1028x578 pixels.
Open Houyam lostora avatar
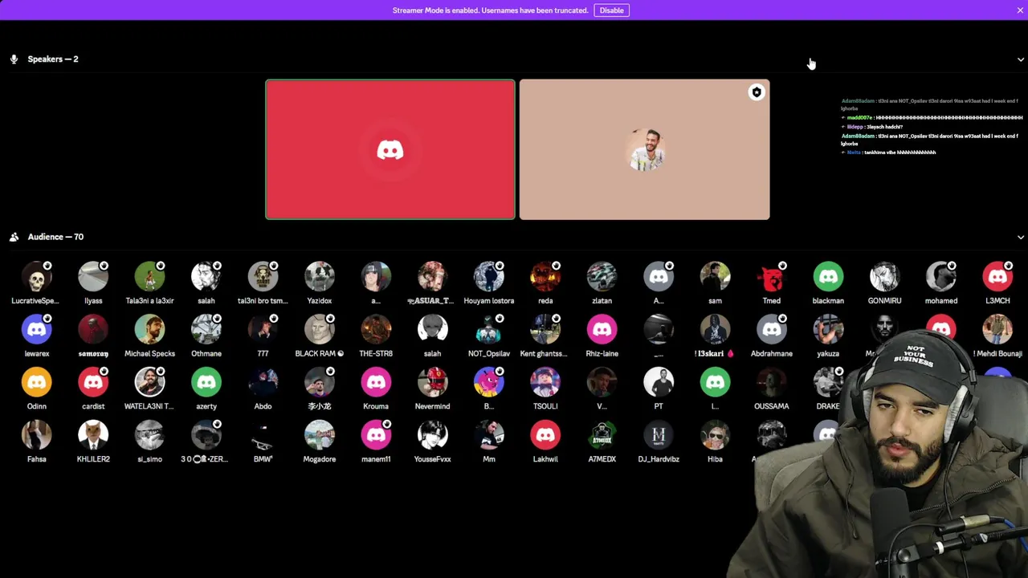[x=489, y=277]
